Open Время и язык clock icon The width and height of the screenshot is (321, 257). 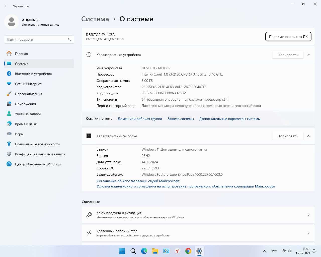(9, 124)
